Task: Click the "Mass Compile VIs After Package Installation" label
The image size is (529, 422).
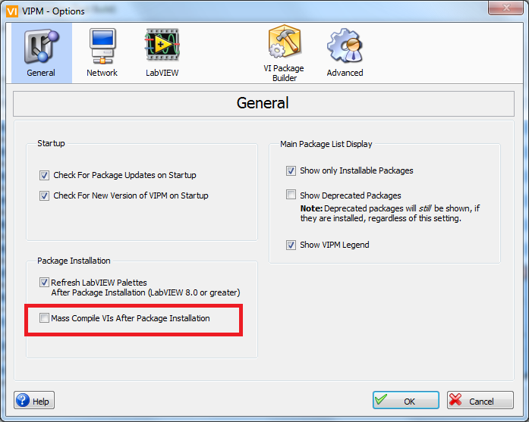Action: tap(131, 318)
